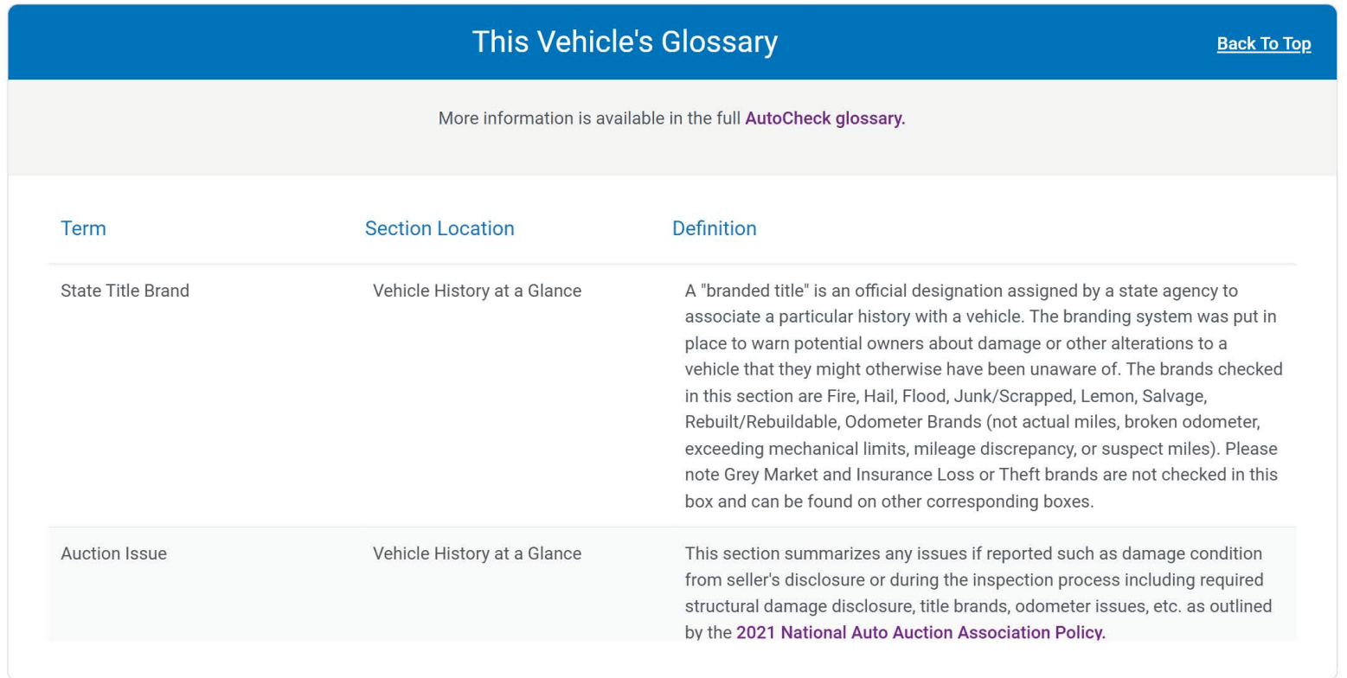Select the Auction Issue term
This screenshot has width=1347, height=678.
(113, 553)
